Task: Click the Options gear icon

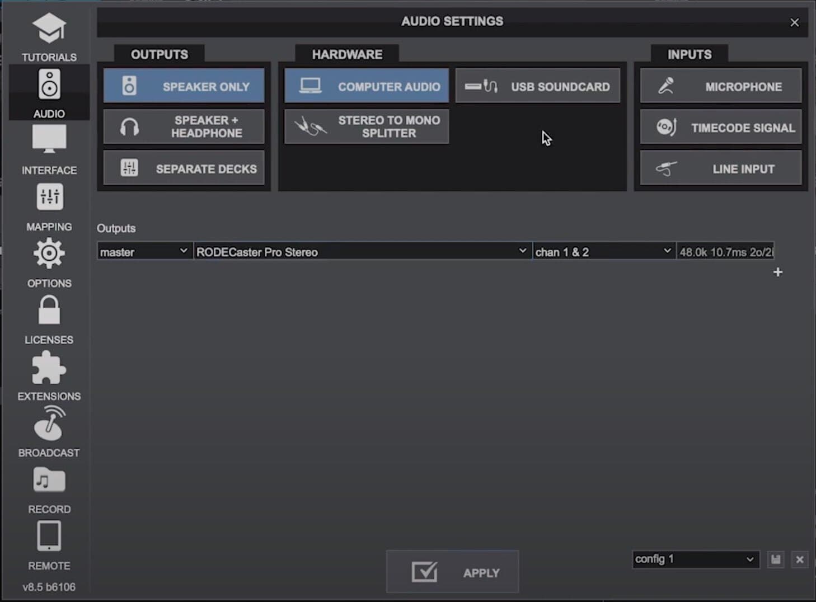Action: coord(49,260)
